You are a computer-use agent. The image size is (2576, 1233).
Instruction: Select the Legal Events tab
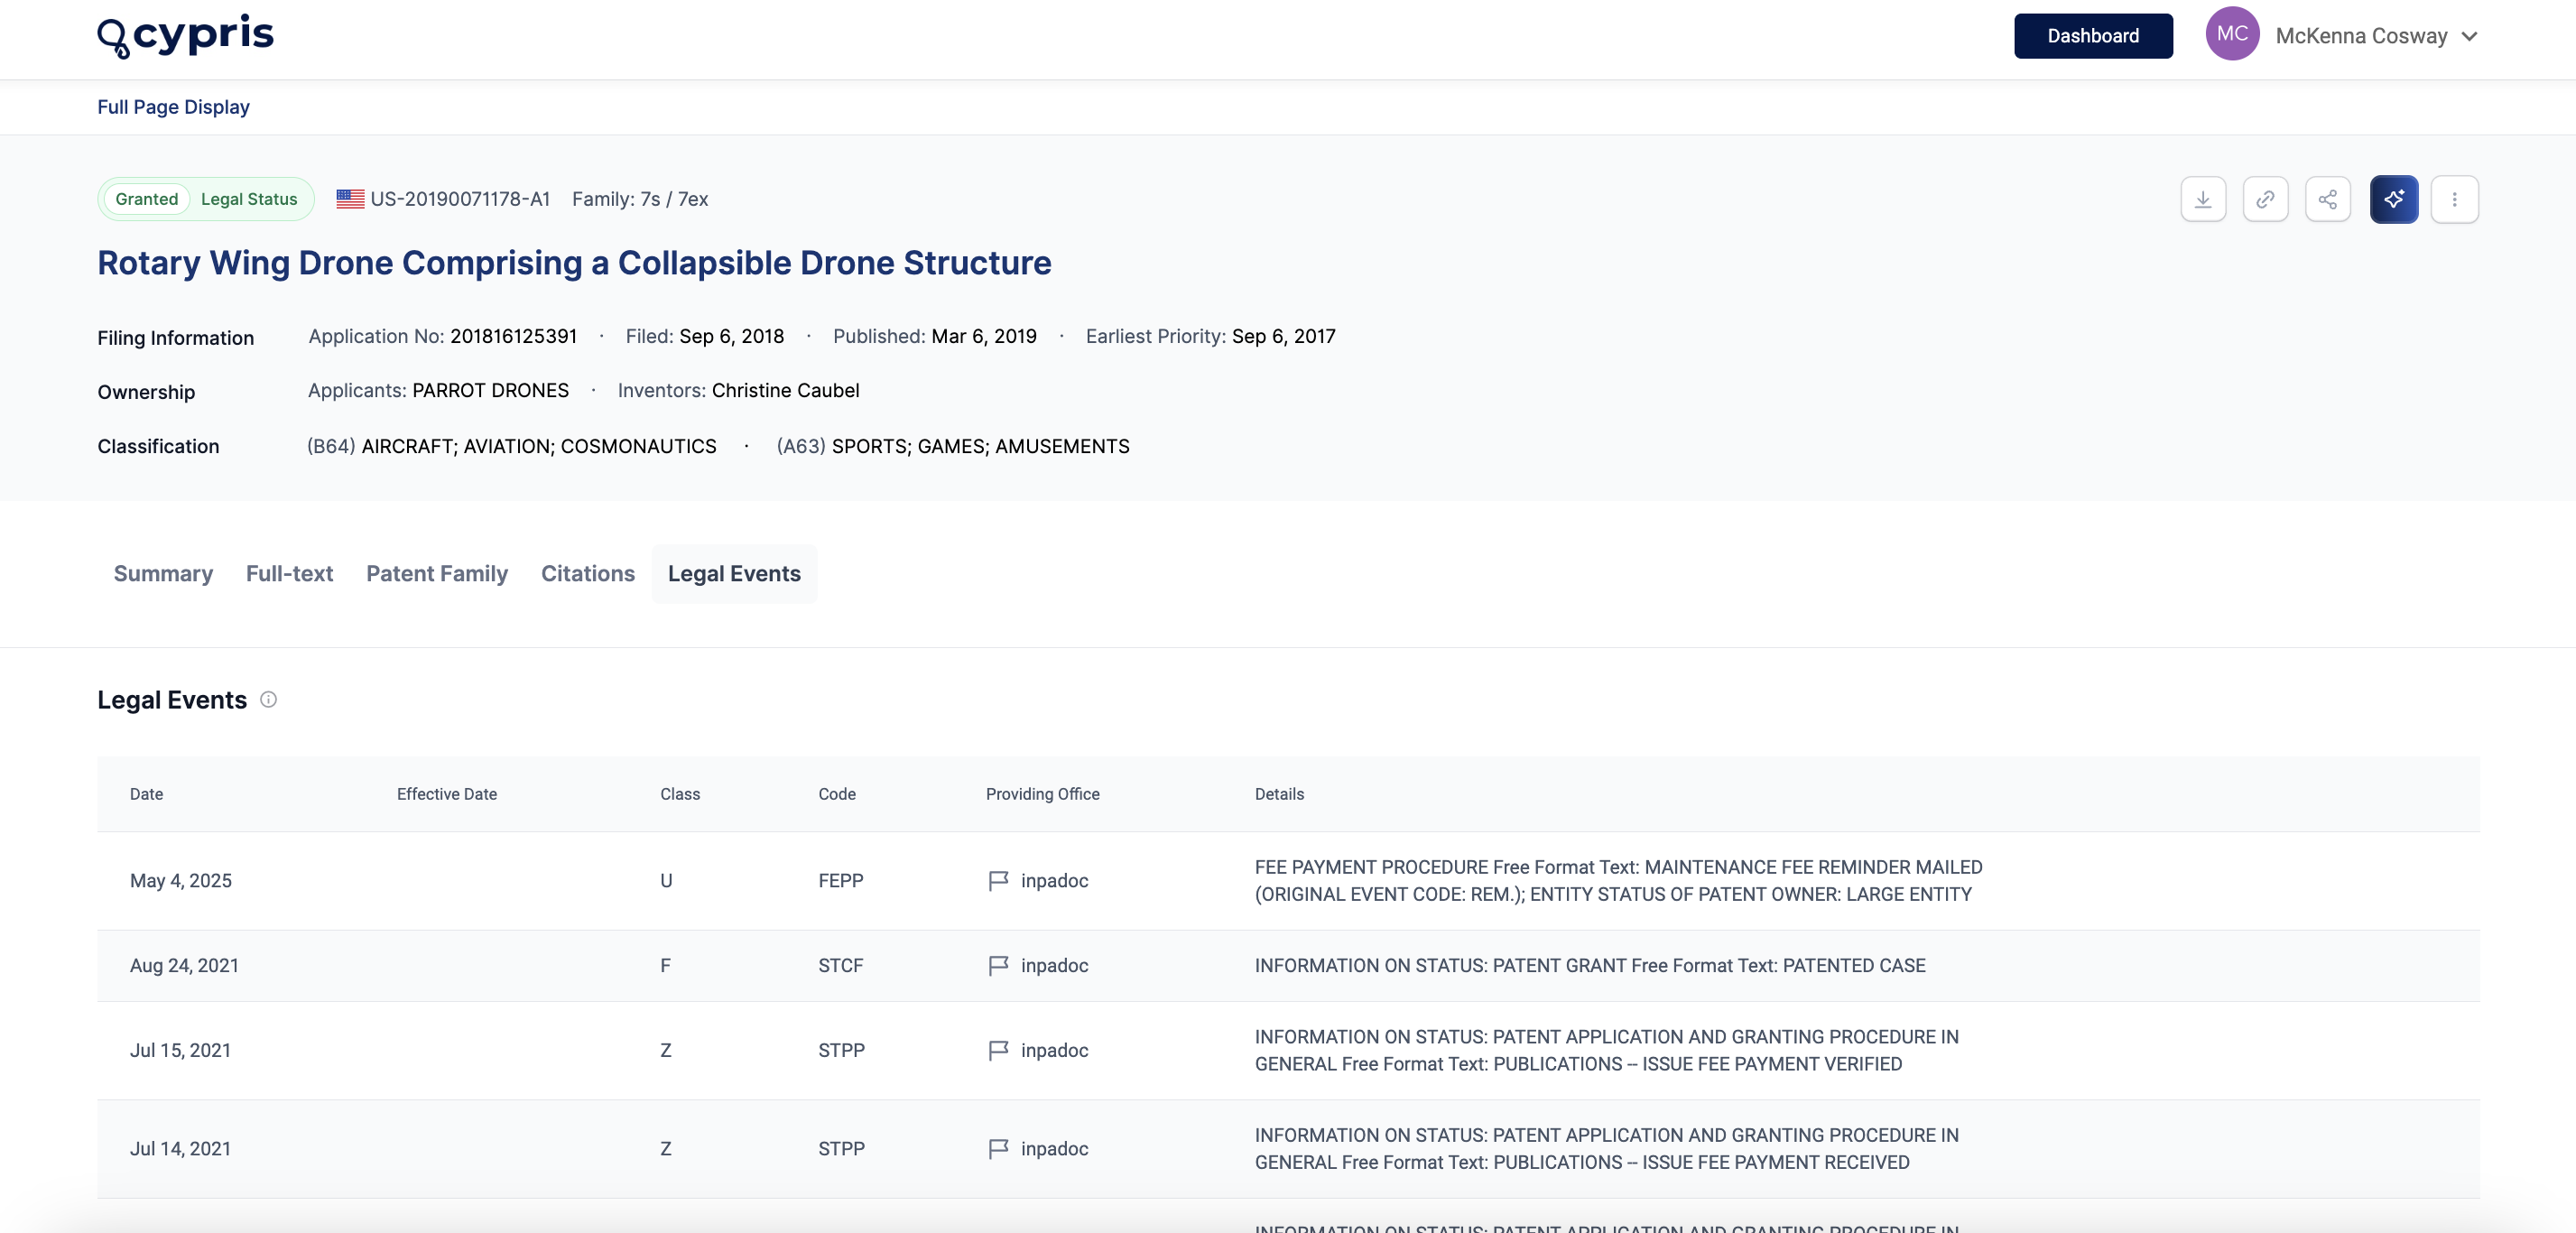point(734,574)
